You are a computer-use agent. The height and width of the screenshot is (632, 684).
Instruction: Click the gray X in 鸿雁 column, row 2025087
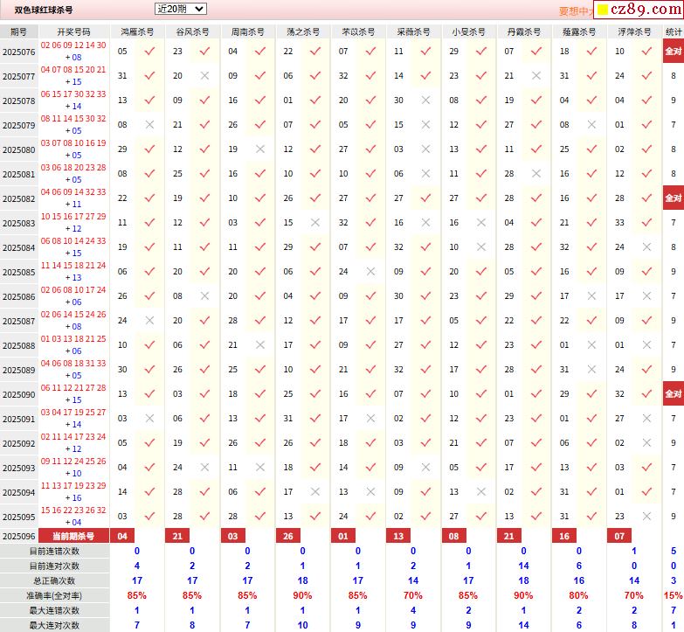coord(149,320)
